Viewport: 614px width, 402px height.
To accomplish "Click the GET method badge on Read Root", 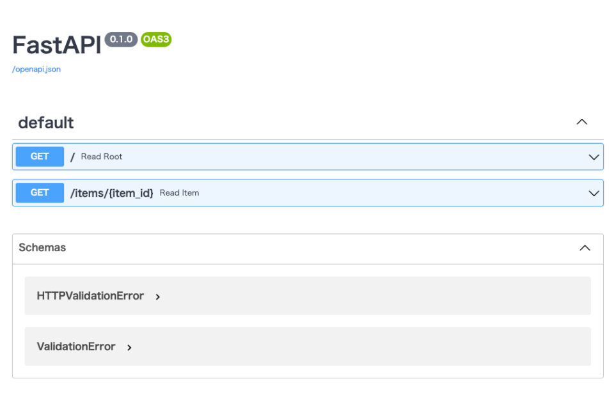I will 39,157.
